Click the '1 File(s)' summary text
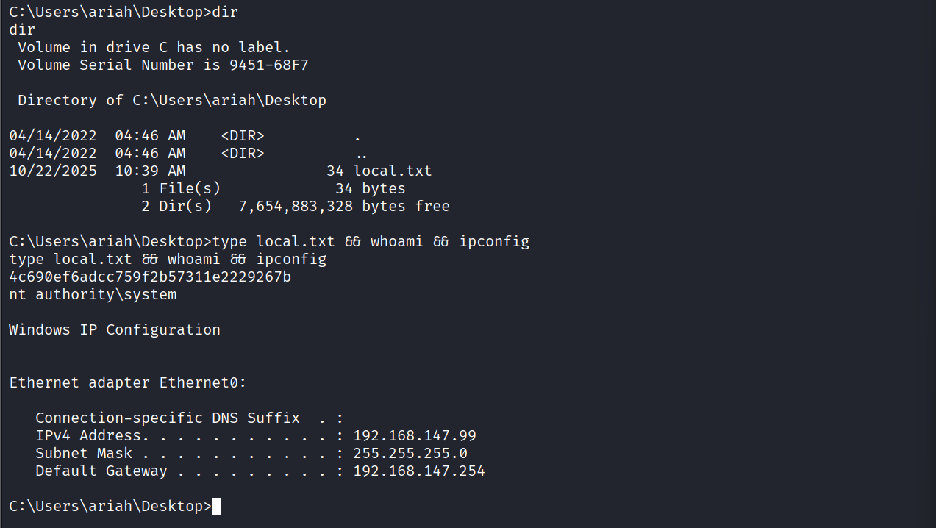Image resolution: width=936 pixels, height=528 pixels. tap(181, 189)
